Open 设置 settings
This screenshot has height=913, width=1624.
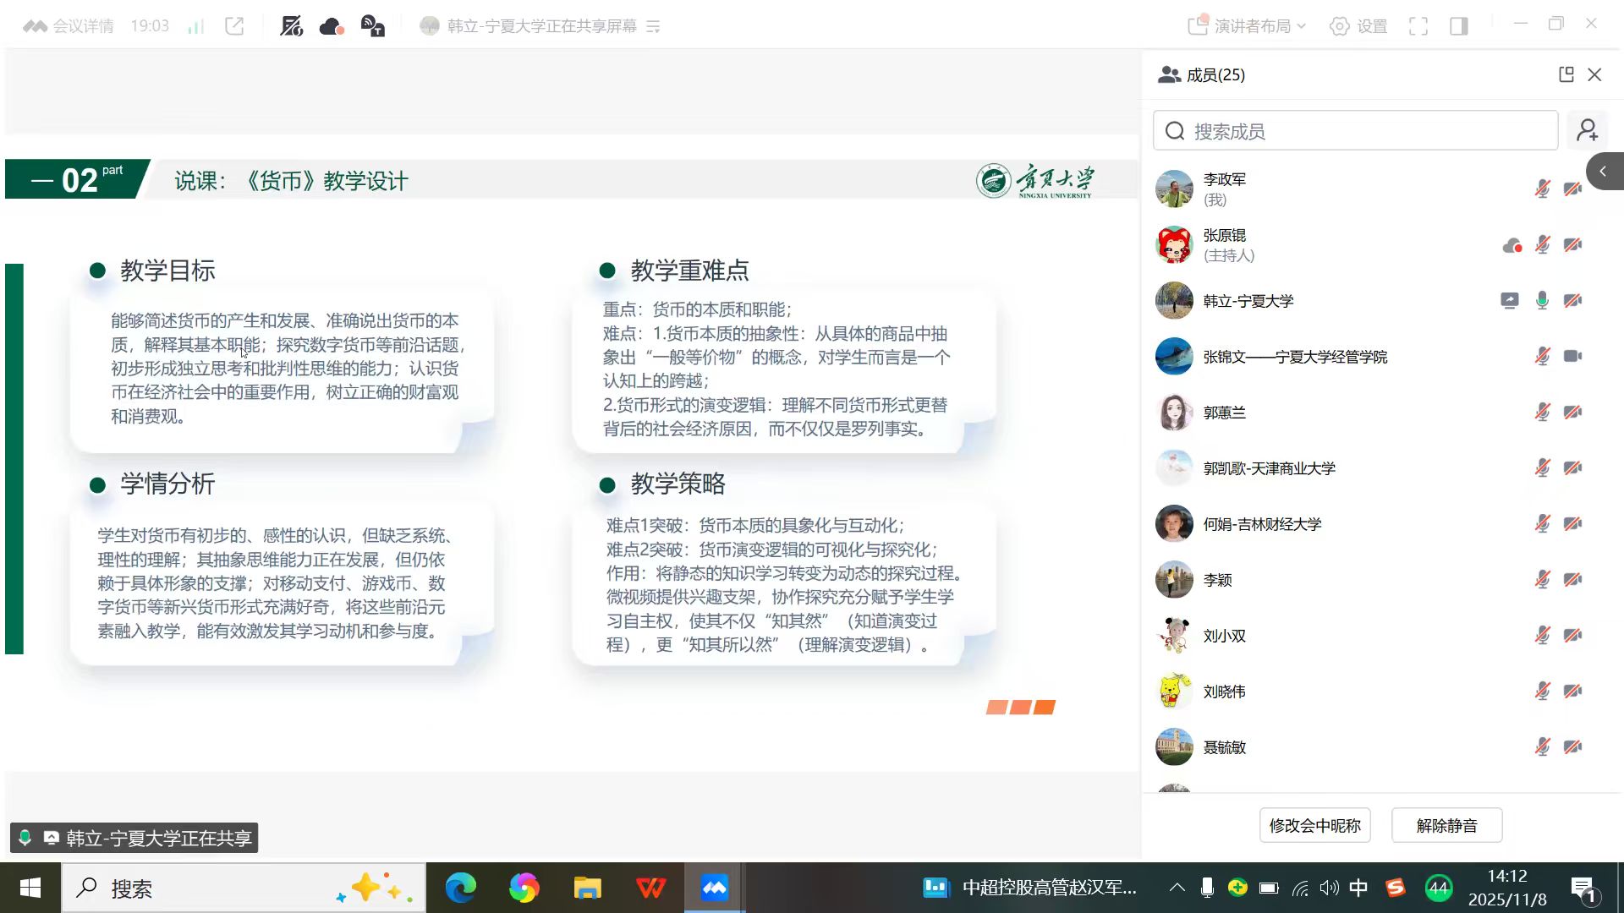[x=1358, y=26]
